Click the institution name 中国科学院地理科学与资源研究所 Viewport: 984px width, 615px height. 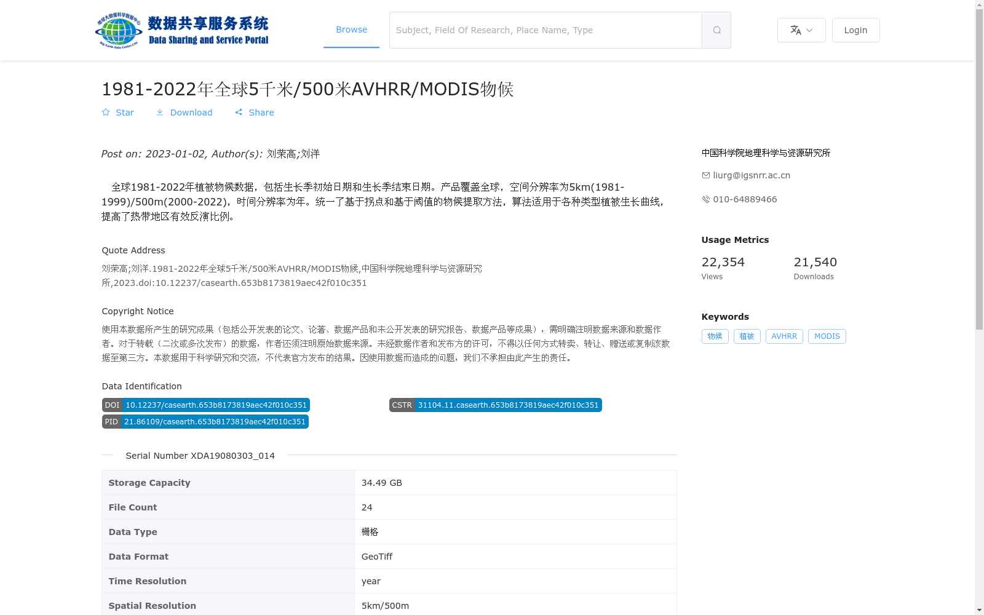tap(766, 153)
